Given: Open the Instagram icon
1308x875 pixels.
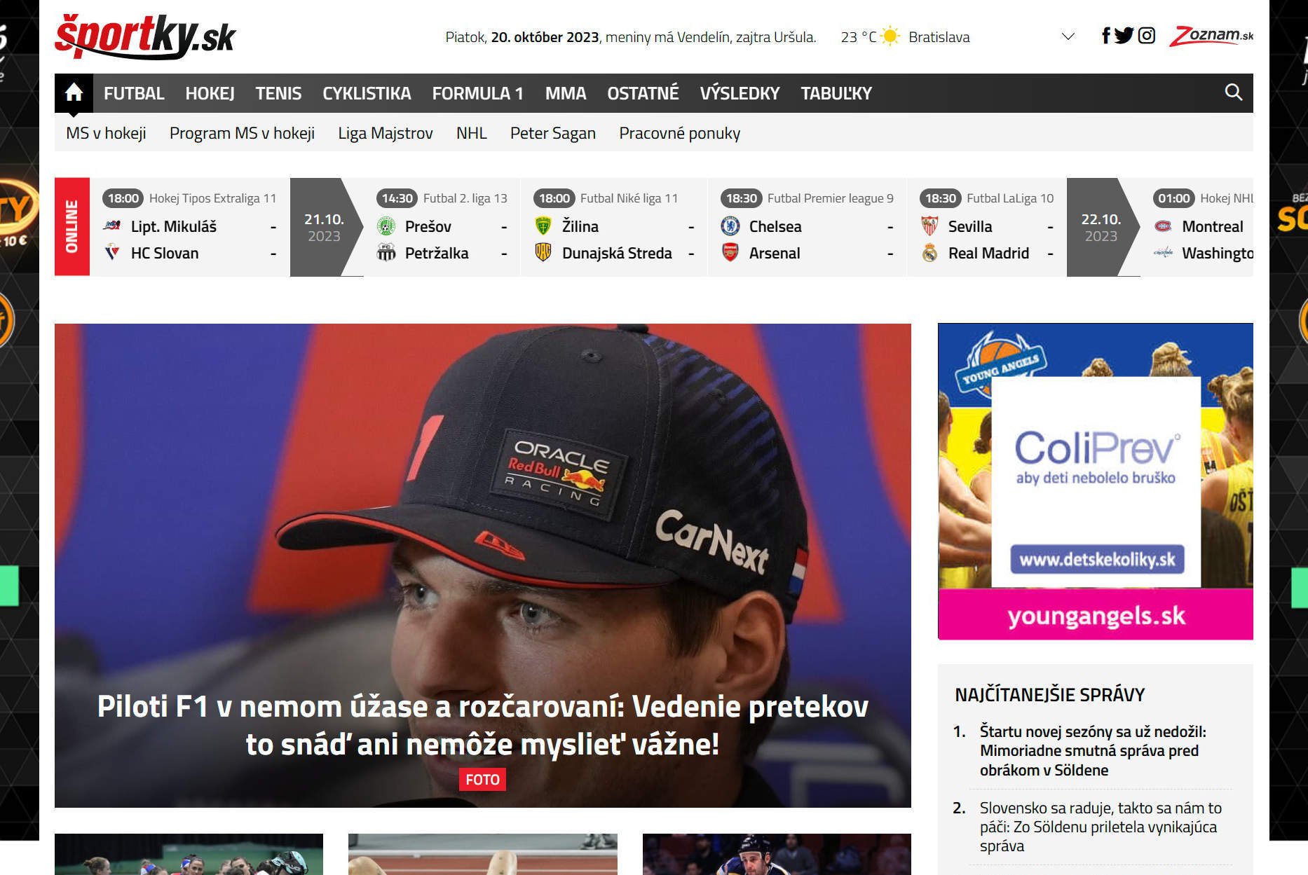Looking at the screenshot, I should click(x=1146, y=36).
